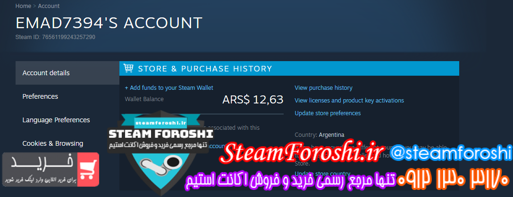
Task: Click the steamforoshi.ir ribbon banner on the shield
Action: pyautogui.click(x=160, y=123)
